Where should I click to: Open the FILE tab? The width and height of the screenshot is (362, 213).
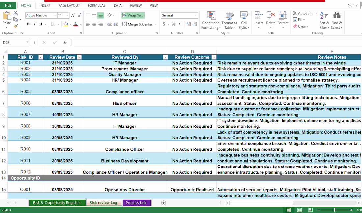coord(8,5)
